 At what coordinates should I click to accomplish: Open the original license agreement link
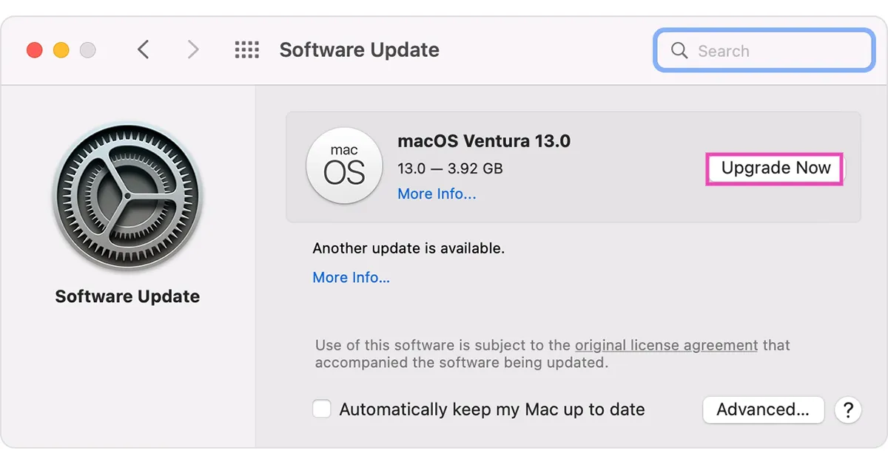pos(666,345)
